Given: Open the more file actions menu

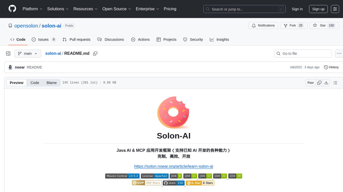Looking at the screenshot, I should 339,54.
